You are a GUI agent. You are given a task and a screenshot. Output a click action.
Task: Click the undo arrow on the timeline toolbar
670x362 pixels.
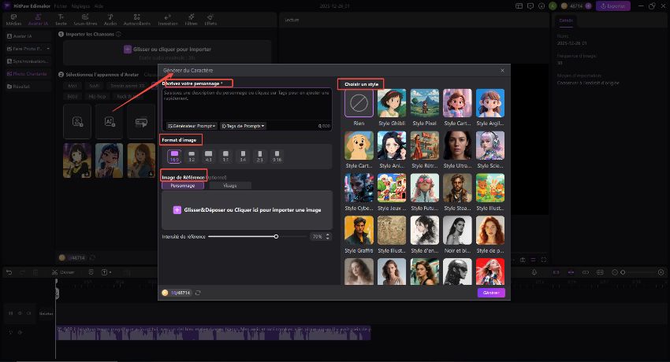point(9,272)
